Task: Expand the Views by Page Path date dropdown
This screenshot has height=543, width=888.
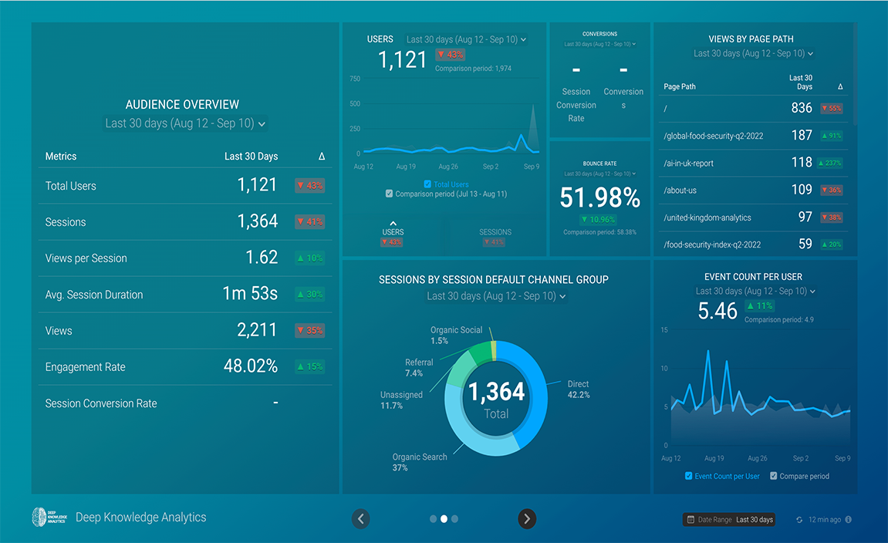Action: tap(753, 53)
